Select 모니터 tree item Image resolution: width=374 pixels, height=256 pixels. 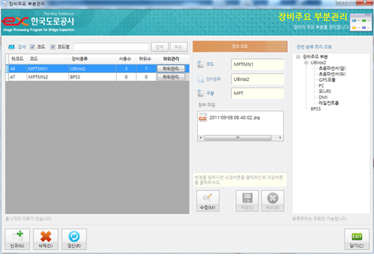pyautogui.click(x=324, y=92)
